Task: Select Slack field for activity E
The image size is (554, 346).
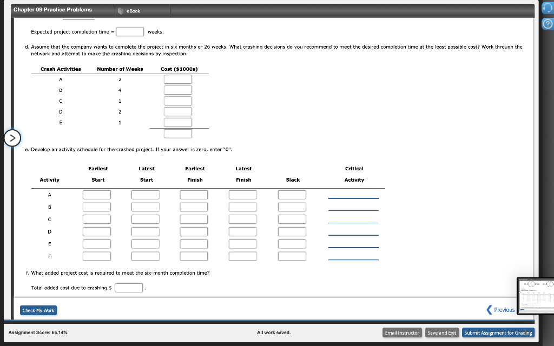Action: click(x=292, y=244)
